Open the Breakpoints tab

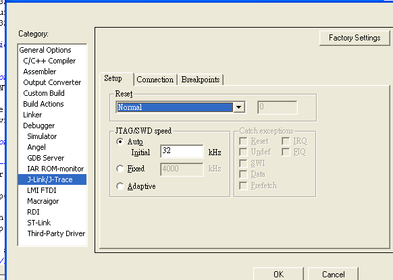pyautogui.click(x=201, y=80)
